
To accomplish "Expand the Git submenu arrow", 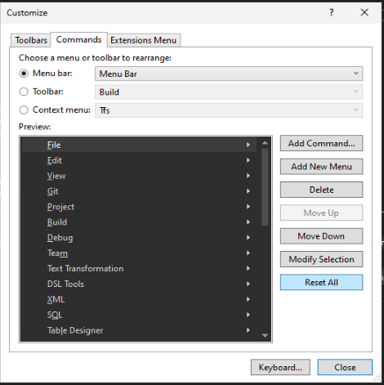I will [248, 191].
